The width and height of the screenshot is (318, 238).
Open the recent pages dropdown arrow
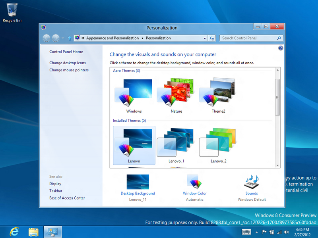(x=63, y=38)
